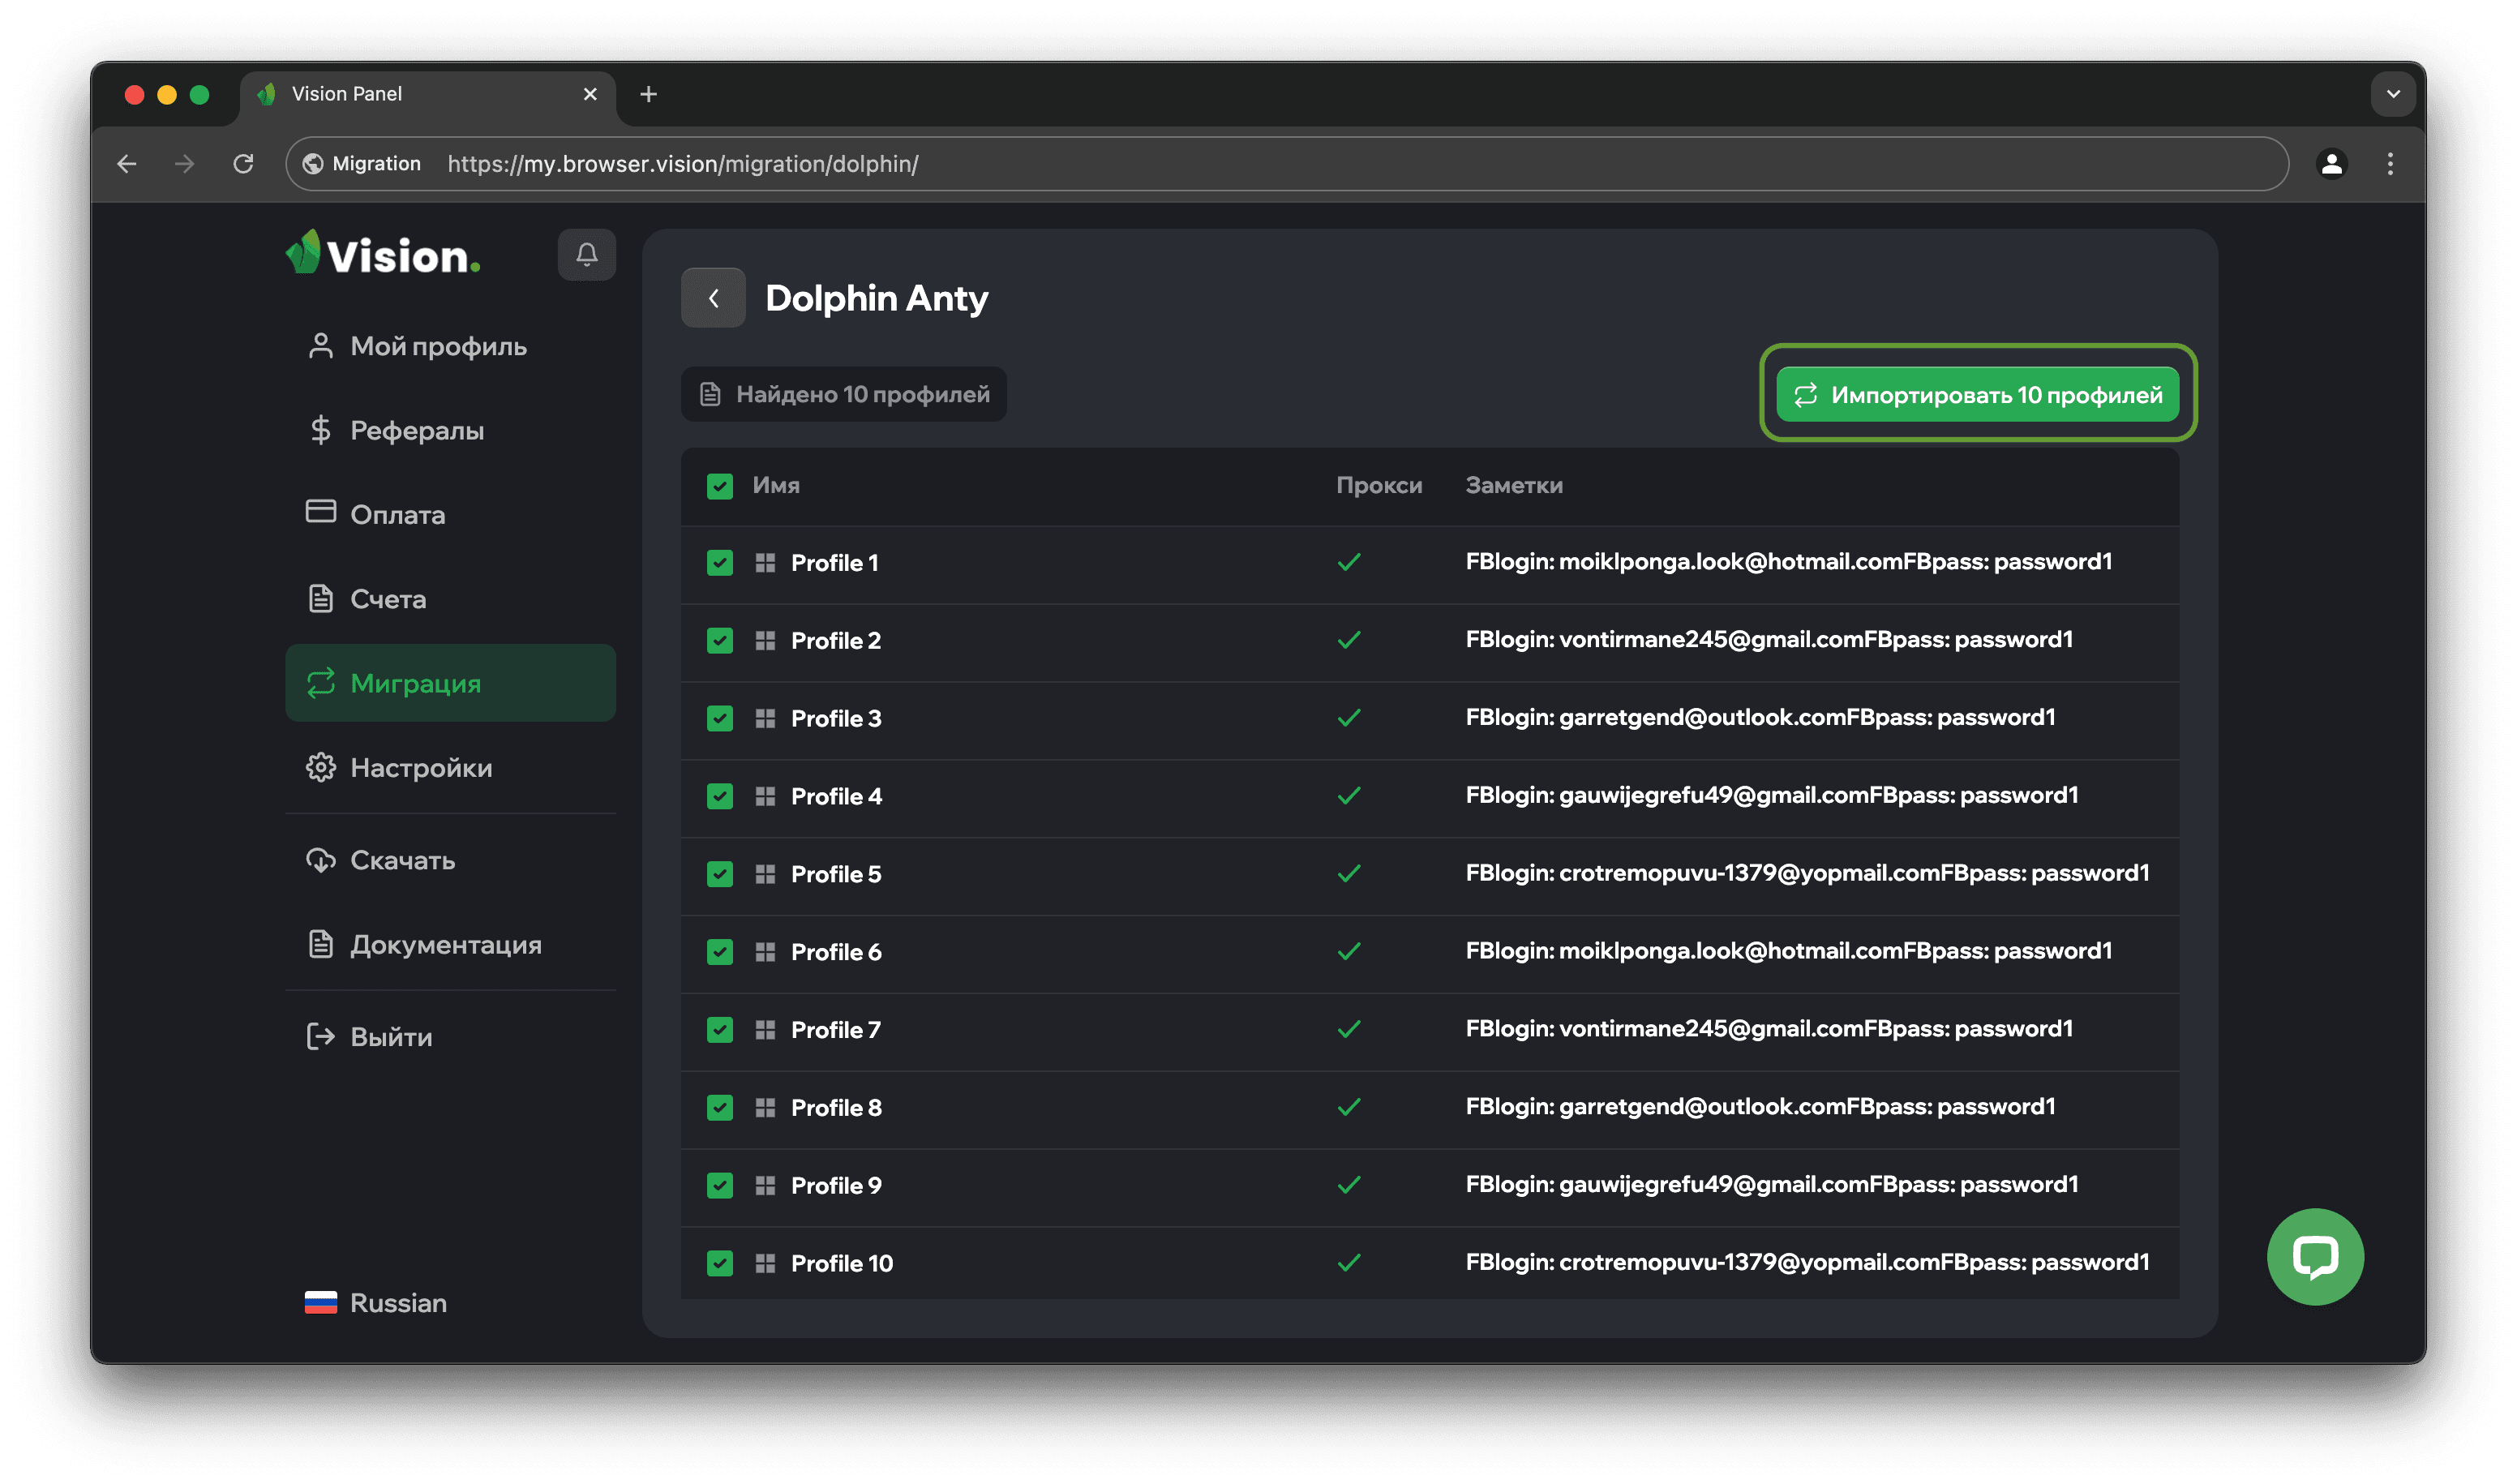This screenshot has height=1484, width=2517.
Task: Open the Оплата sidebar item
Action: pyautogui.click(x=397, y=514)
